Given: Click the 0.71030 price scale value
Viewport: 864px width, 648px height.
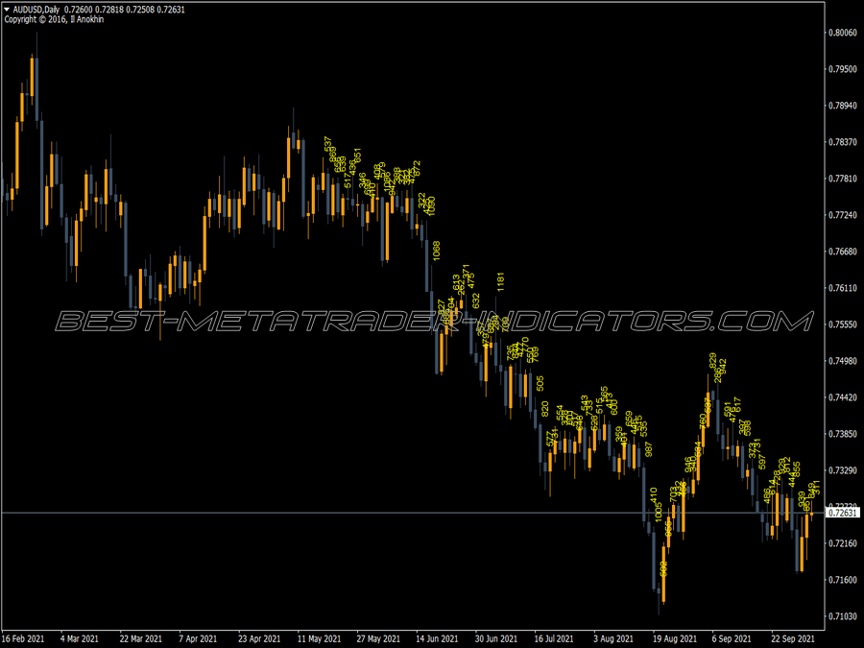Looking at the screenshot, I should 845,618.
